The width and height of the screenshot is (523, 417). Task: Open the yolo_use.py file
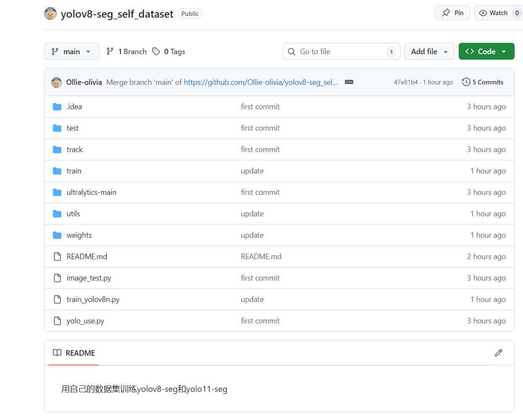[x=85, y=321]
